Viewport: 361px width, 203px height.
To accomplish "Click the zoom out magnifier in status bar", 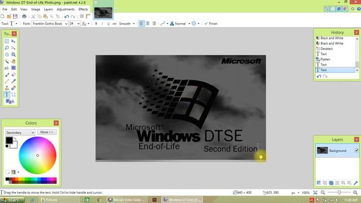I will point(323,192).
